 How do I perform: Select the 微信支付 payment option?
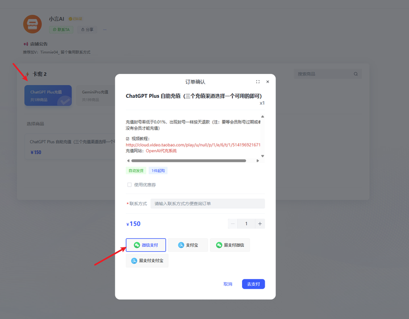(x=145, y=245)
